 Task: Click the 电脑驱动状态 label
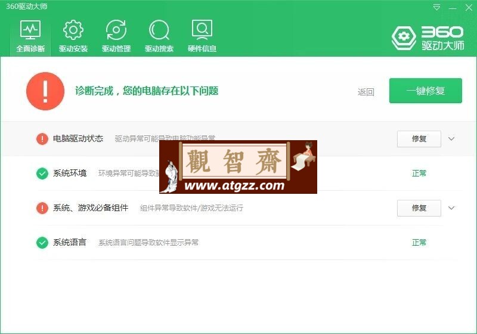78,139
